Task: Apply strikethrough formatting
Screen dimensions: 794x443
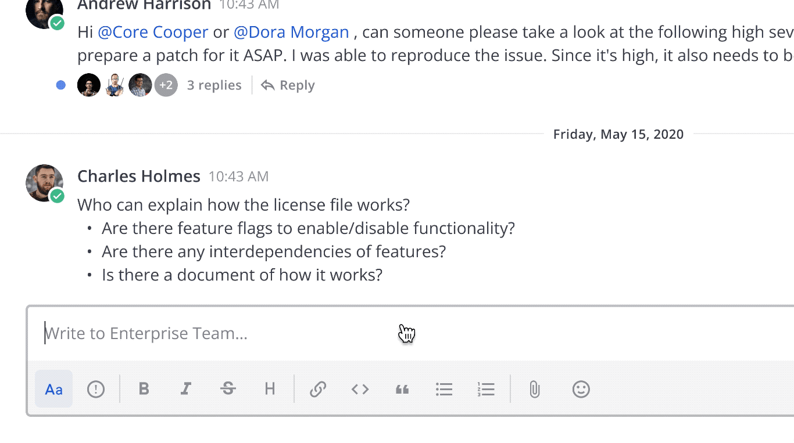Action: [228, 389]
